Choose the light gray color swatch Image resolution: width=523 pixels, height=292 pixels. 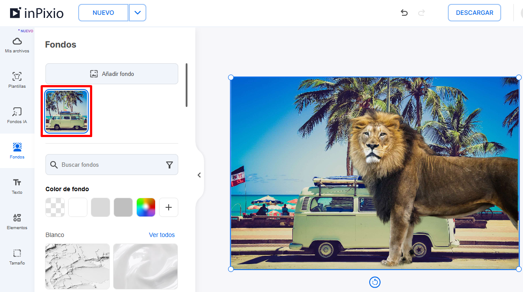[100, 207]
